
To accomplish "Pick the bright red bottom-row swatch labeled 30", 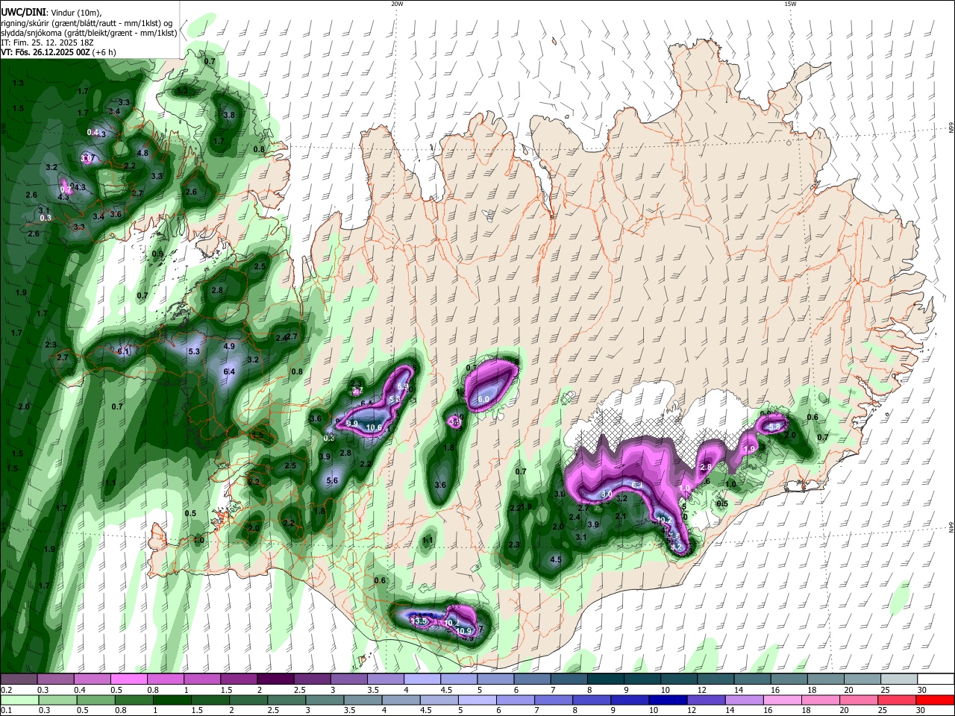I will [x=935, y=700].
